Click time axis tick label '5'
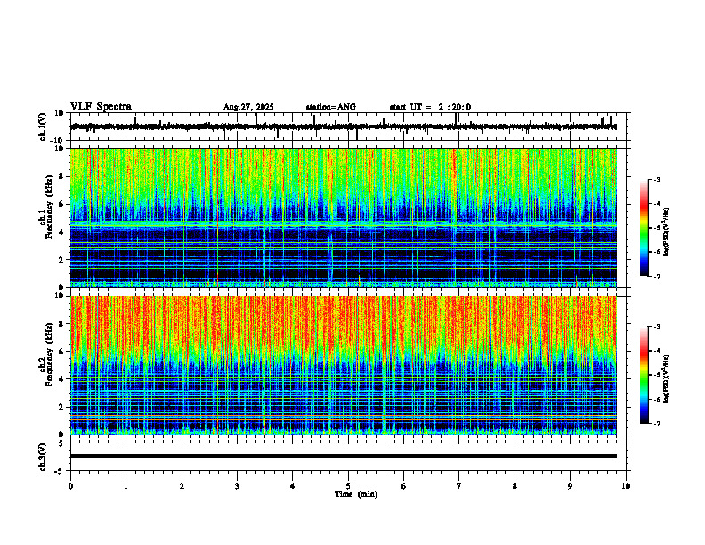 pyautogui.click(x=348, y=486)
